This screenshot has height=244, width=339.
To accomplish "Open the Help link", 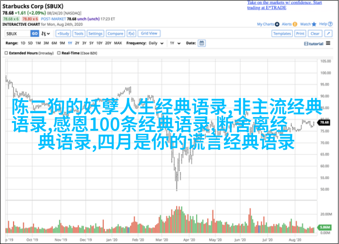I will click(323, 24).
